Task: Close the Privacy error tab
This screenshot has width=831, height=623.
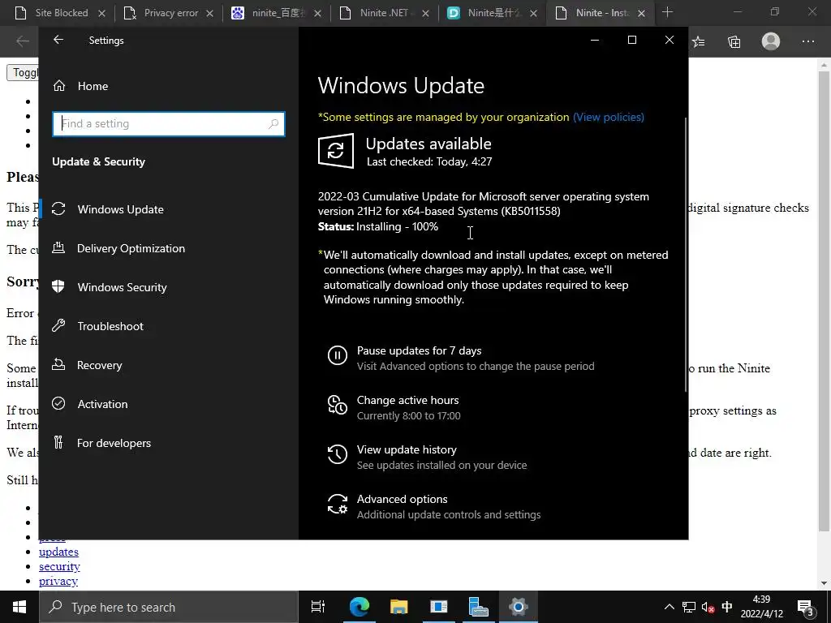Action: click(x=210, y=13)
